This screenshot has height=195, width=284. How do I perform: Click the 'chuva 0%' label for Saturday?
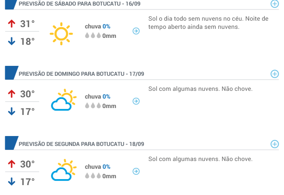(x=98, y=26)
